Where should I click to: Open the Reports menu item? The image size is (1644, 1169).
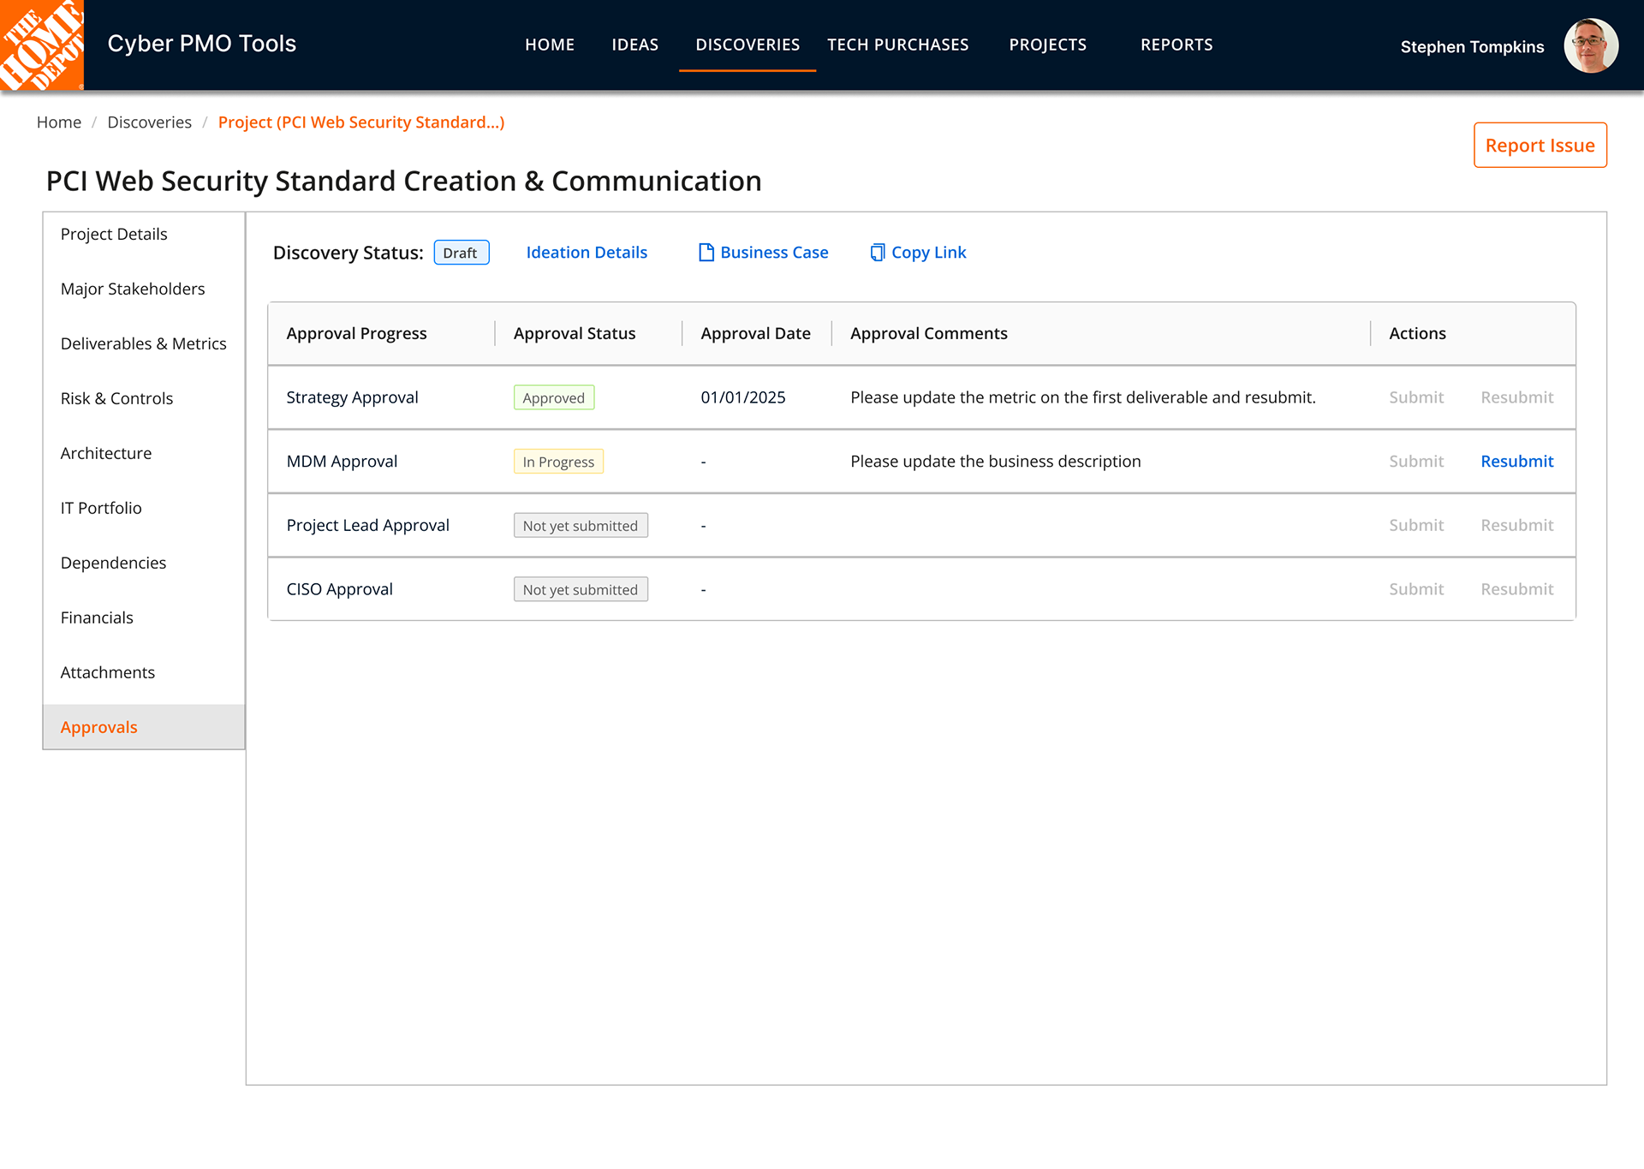[1176, 45]
